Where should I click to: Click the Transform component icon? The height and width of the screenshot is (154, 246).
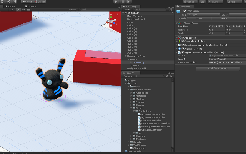coord(180,23)
